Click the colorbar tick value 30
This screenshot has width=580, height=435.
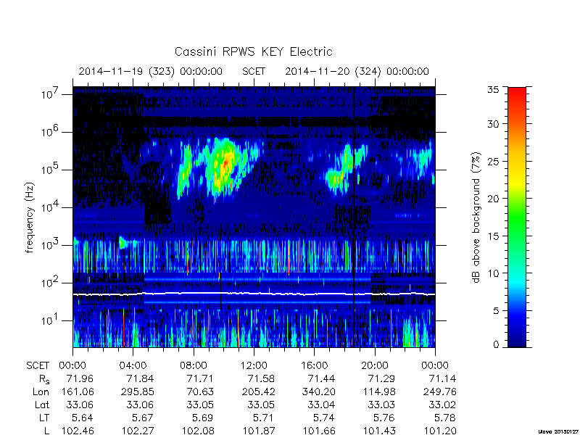pyautogui.click(x=493, y=124)
